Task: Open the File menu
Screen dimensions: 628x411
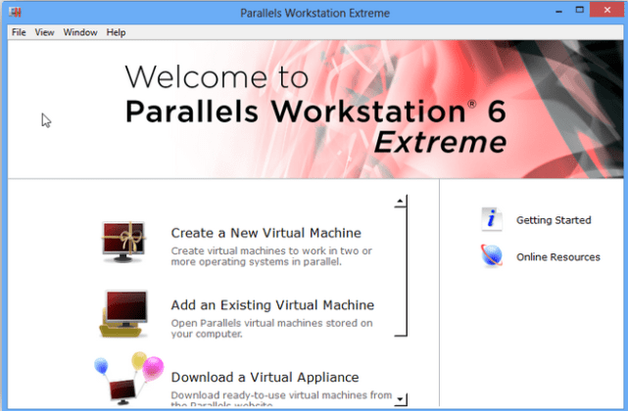Action: click(x=19, y=32)
